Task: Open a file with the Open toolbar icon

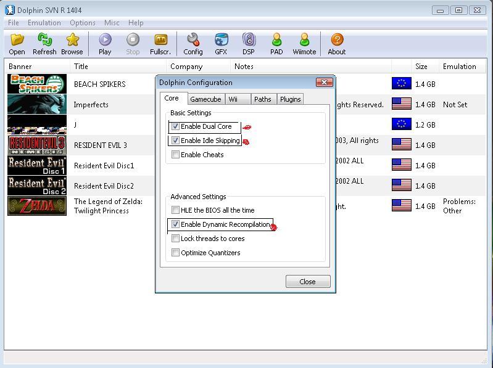Action: 17,40
